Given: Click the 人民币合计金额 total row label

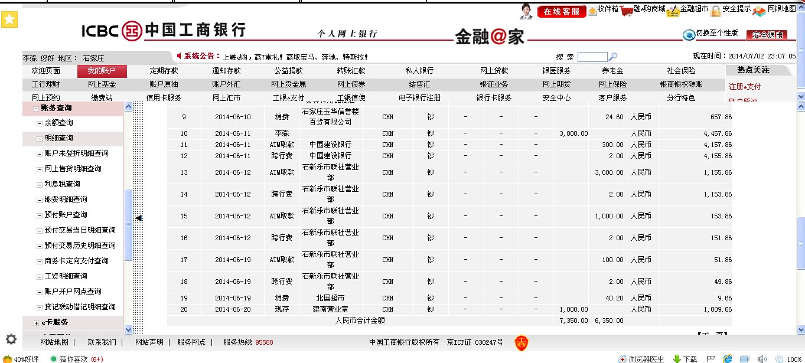Looking at the screenshot, I should click(x=360, y=321).
